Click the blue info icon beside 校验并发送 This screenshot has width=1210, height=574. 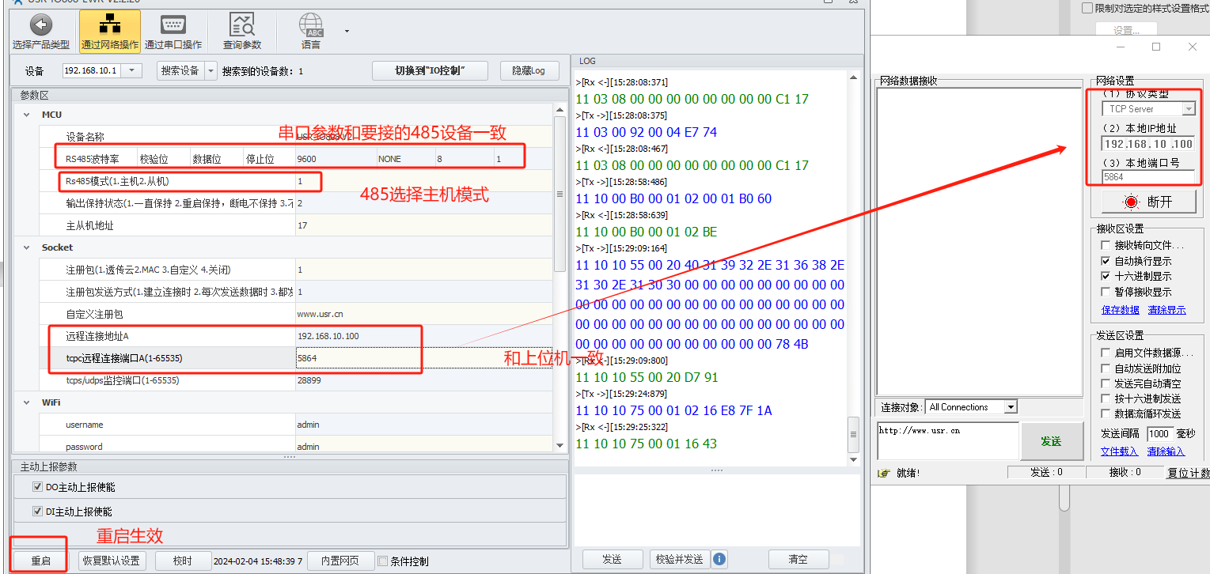719,559
